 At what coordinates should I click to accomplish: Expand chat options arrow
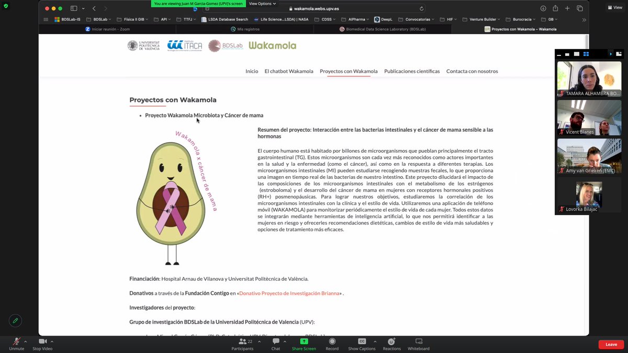285,341
